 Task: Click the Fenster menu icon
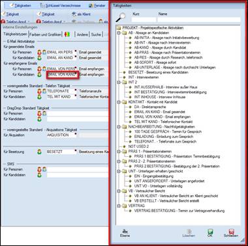[91, 5]
